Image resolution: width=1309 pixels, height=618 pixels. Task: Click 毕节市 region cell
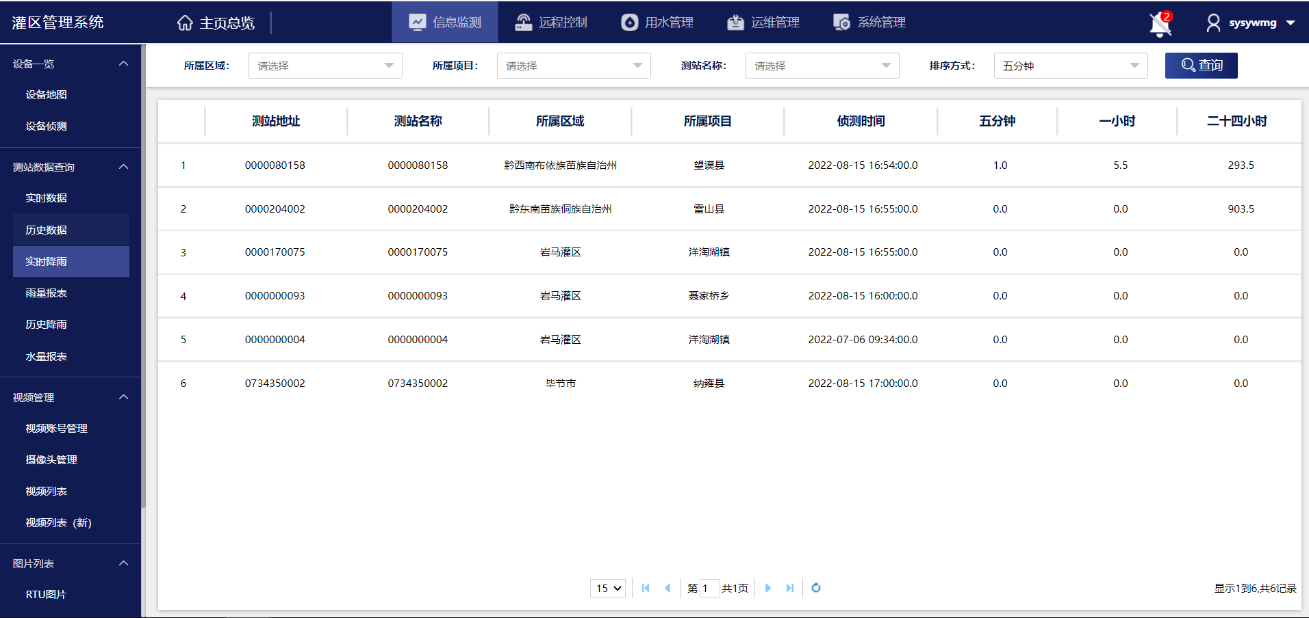coord(560,383)
